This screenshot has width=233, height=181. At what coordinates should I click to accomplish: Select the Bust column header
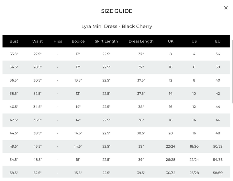(14, 41)
